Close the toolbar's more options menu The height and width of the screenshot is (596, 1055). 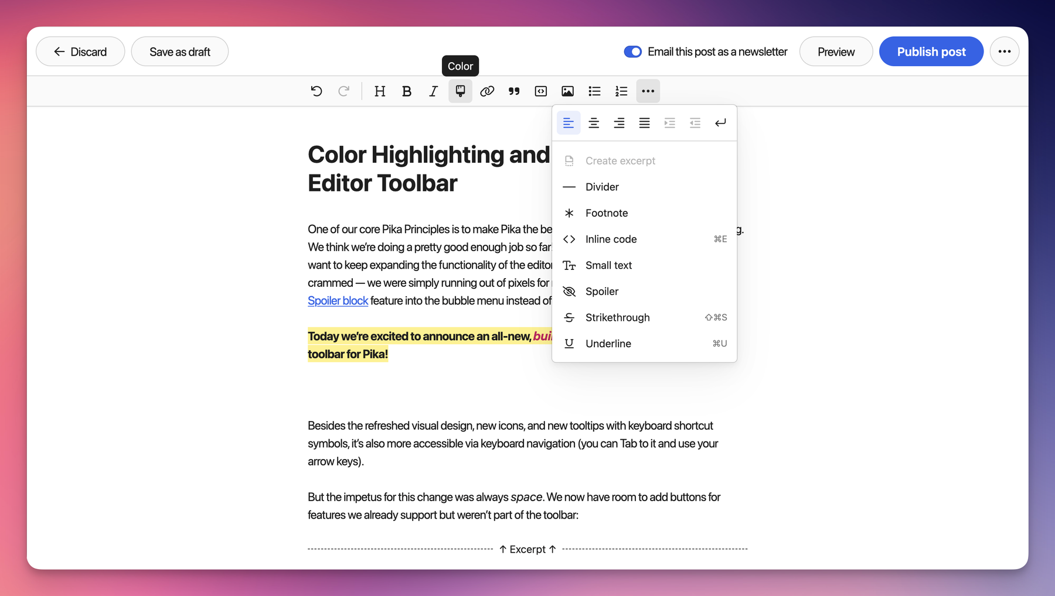click(648, 91)
